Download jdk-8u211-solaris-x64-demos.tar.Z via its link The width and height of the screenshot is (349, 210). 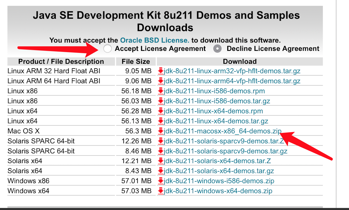click(217, 161)
